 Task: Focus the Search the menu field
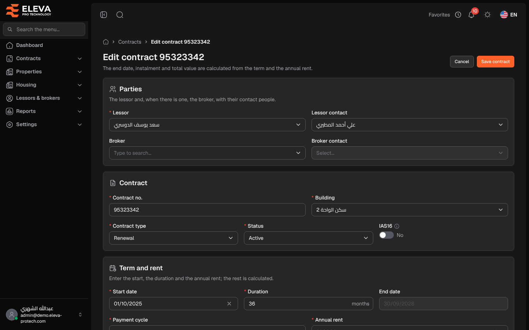pos(44,29)
